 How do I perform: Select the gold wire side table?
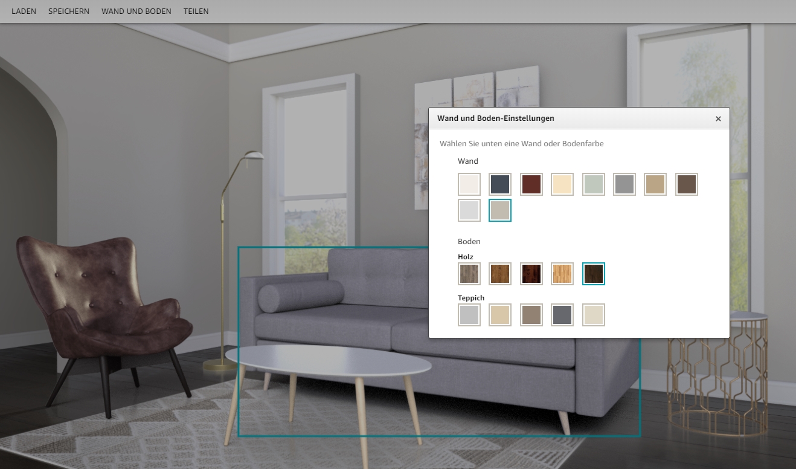719,375
